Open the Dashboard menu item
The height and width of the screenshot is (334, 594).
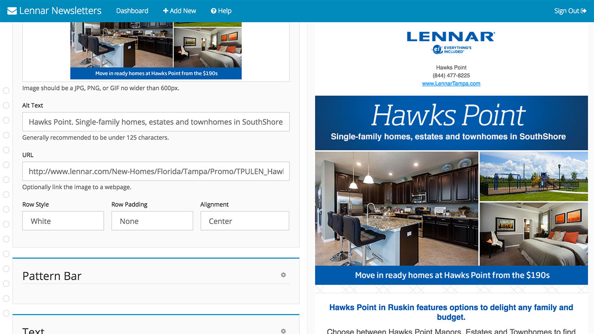[x=132, y=11]
